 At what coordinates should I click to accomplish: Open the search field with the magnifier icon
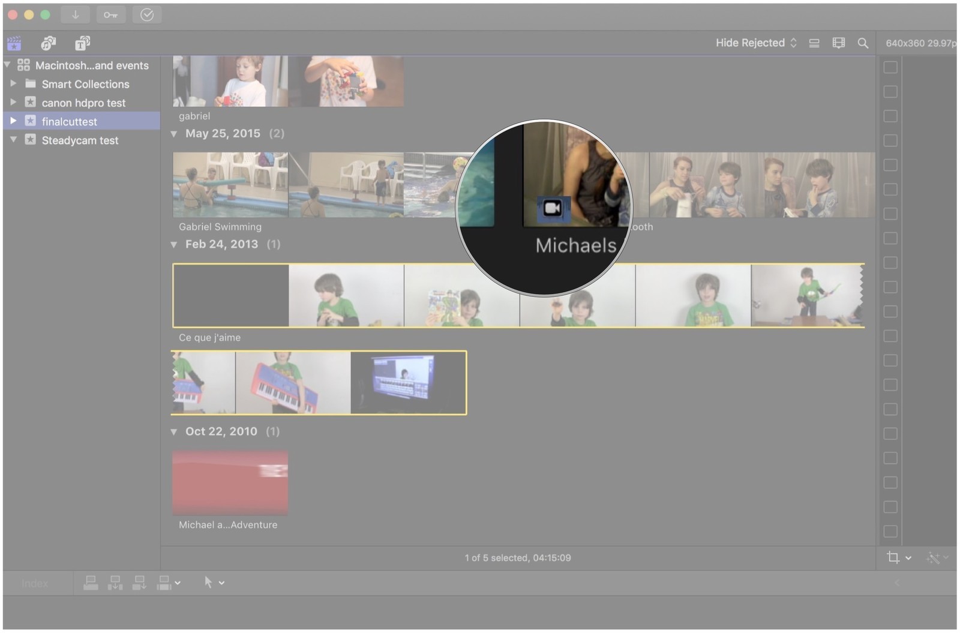pos(863,43)
